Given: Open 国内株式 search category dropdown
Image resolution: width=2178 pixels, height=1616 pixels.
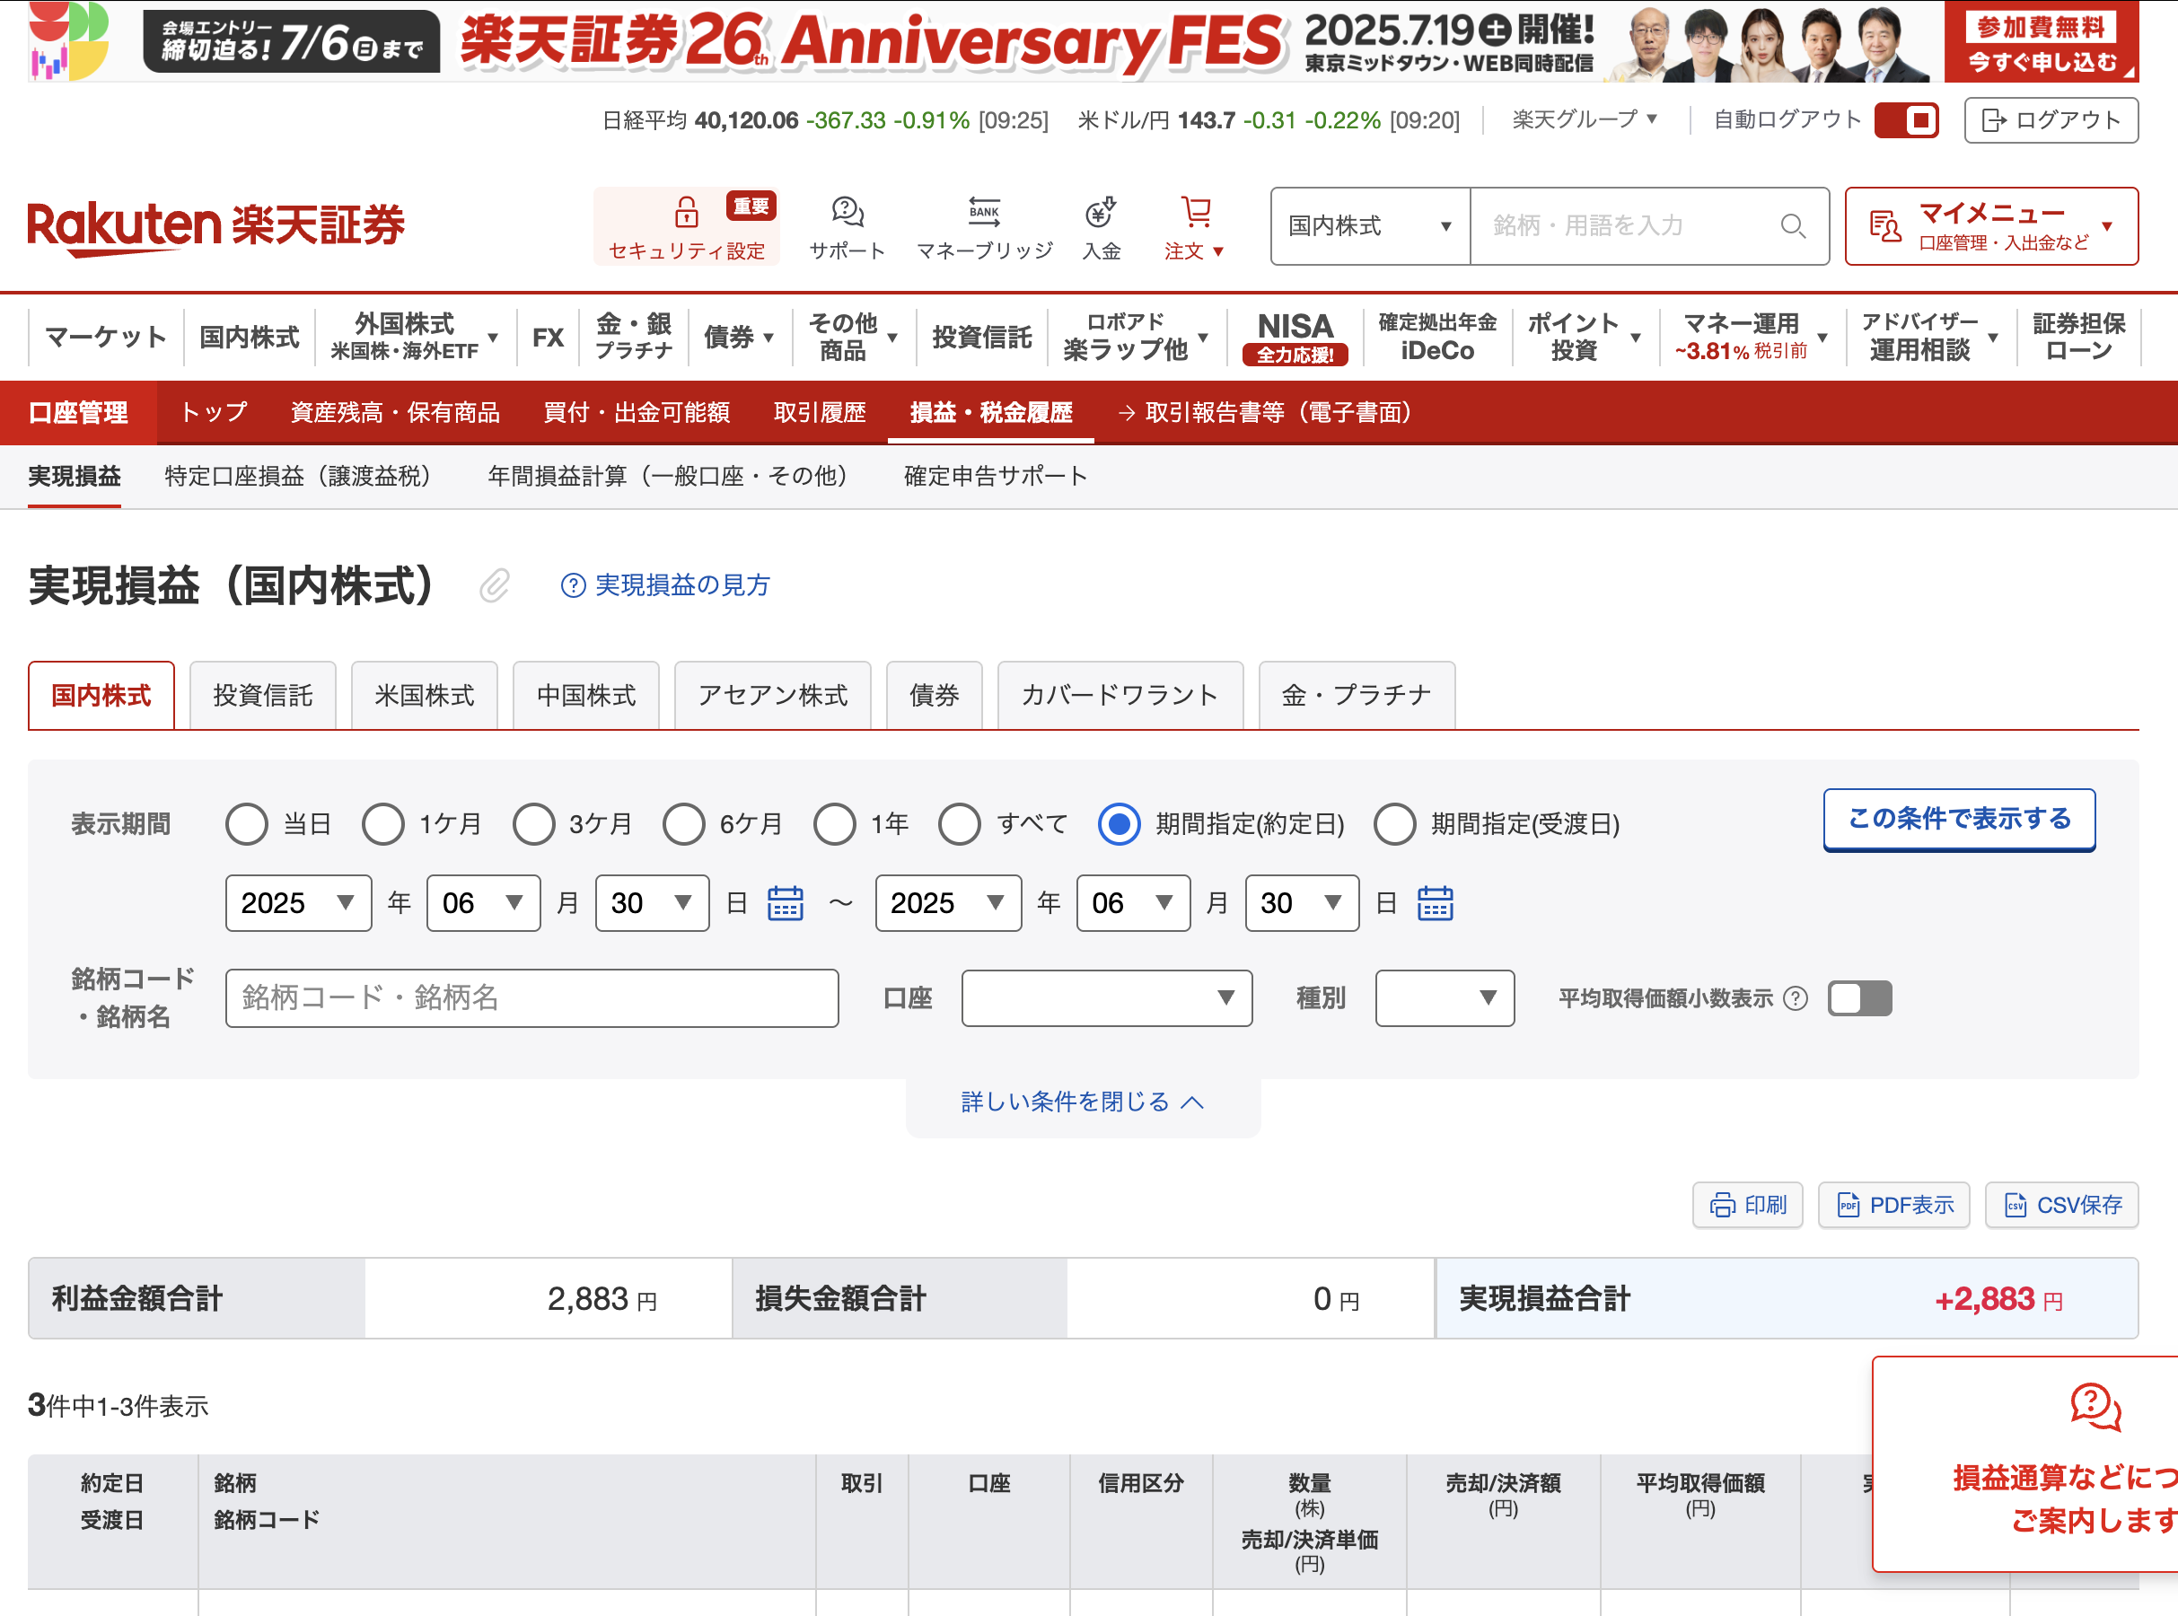Looking at the screenshot, I should [1369, 226].
